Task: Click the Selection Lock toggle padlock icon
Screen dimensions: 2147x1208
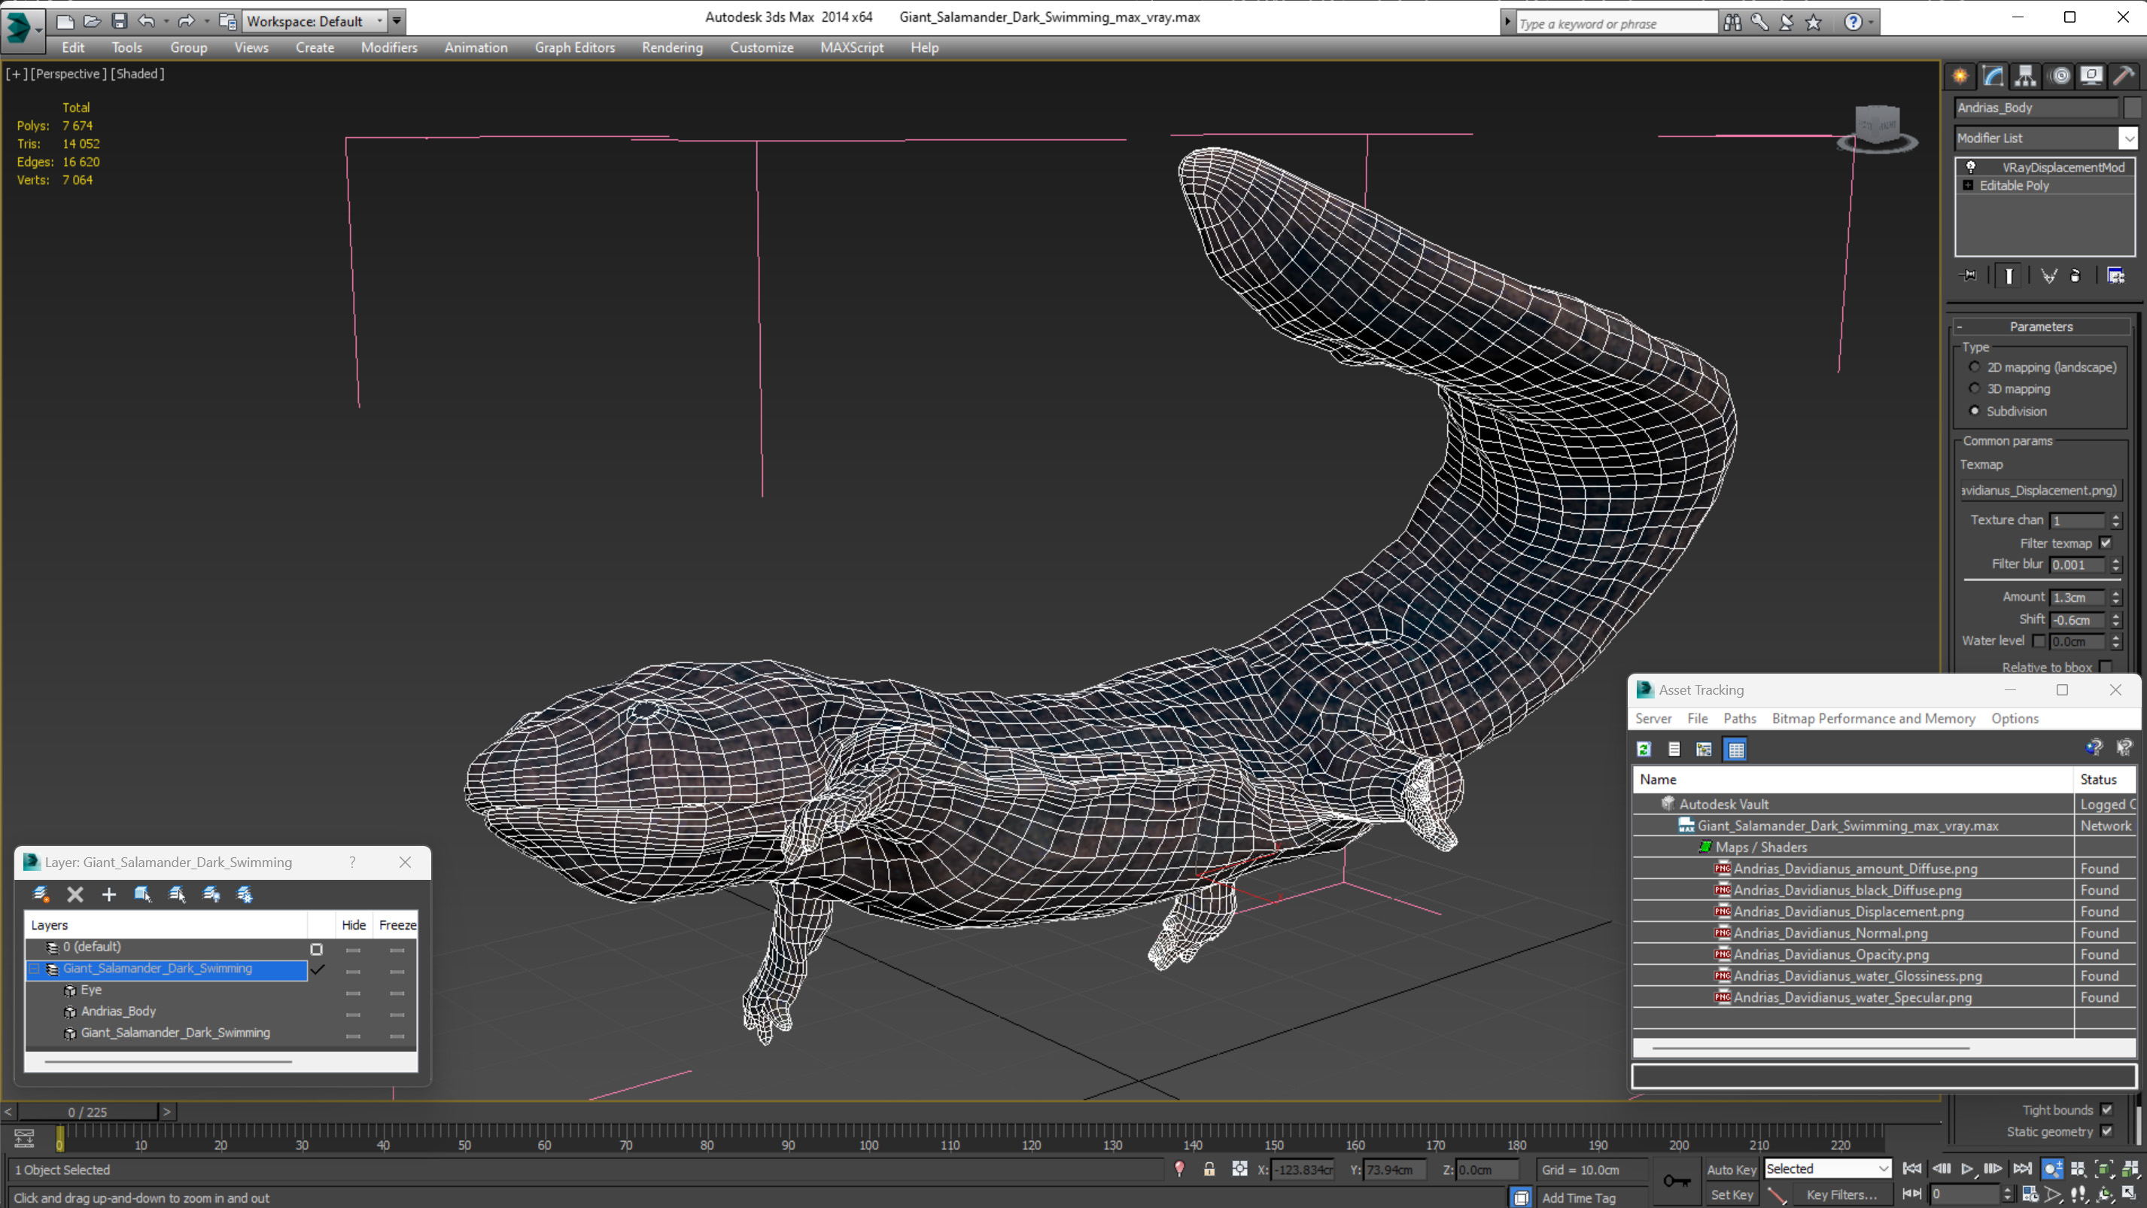Action: pyautogui.click(x=1209, y=1169)
